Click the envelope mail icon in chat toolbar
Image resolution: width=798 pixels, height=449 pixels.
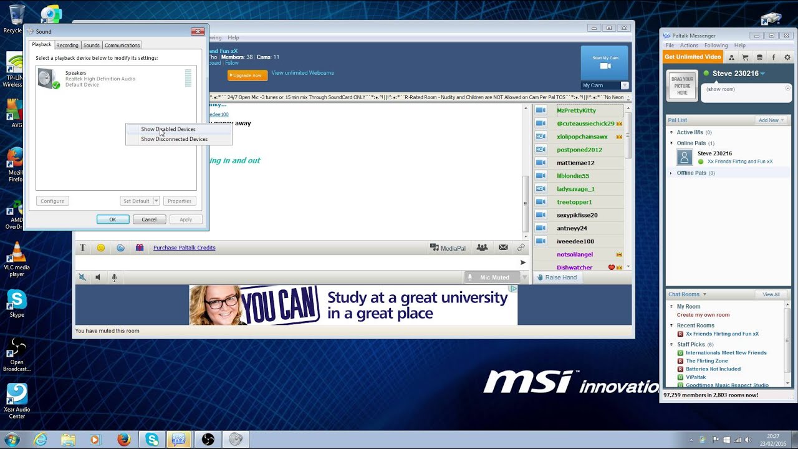pyautogui.click(x=503, y=248)
